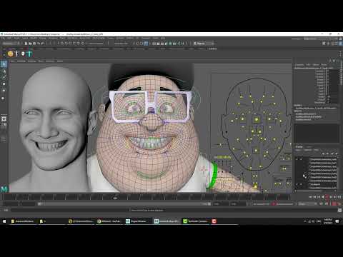This screenshot has height=257, width=343.
Task: Open the menu set dropdown
Action: pyautogui.click(x=10, y=44)
